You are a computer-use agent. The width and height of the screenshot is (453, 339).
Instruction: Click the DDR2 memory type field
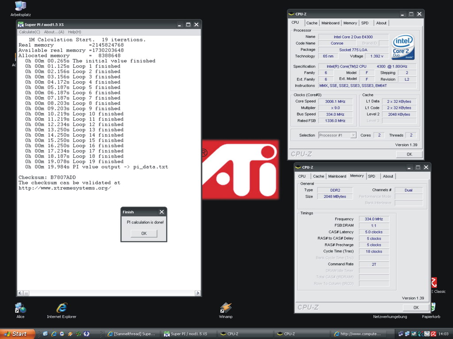pyautogui.click(x=335, y=190)
